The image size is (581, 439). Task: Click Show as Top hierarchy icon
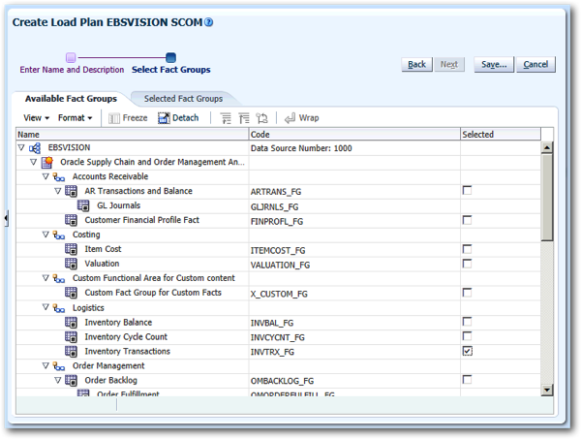click(x=261, y=118)
